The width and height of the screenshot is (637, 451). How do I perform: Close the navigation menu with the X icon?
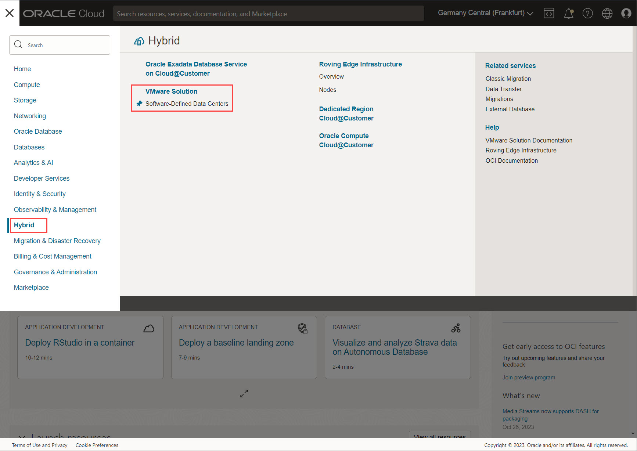point(10,13)
